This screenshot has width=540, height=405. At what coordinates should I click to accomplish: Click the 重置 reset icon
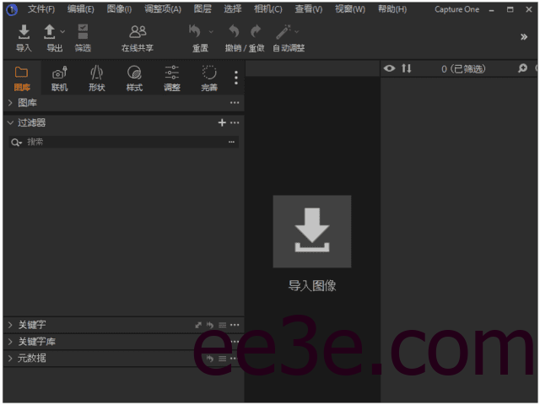(195, 32)
